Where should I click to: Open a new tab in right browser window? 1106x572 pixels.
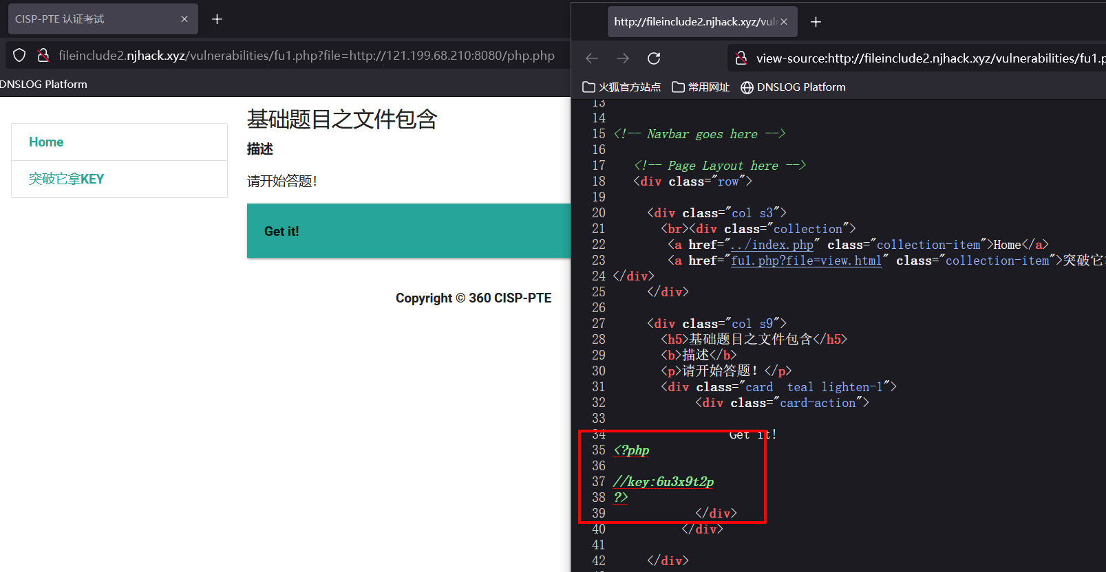point(816,22)
